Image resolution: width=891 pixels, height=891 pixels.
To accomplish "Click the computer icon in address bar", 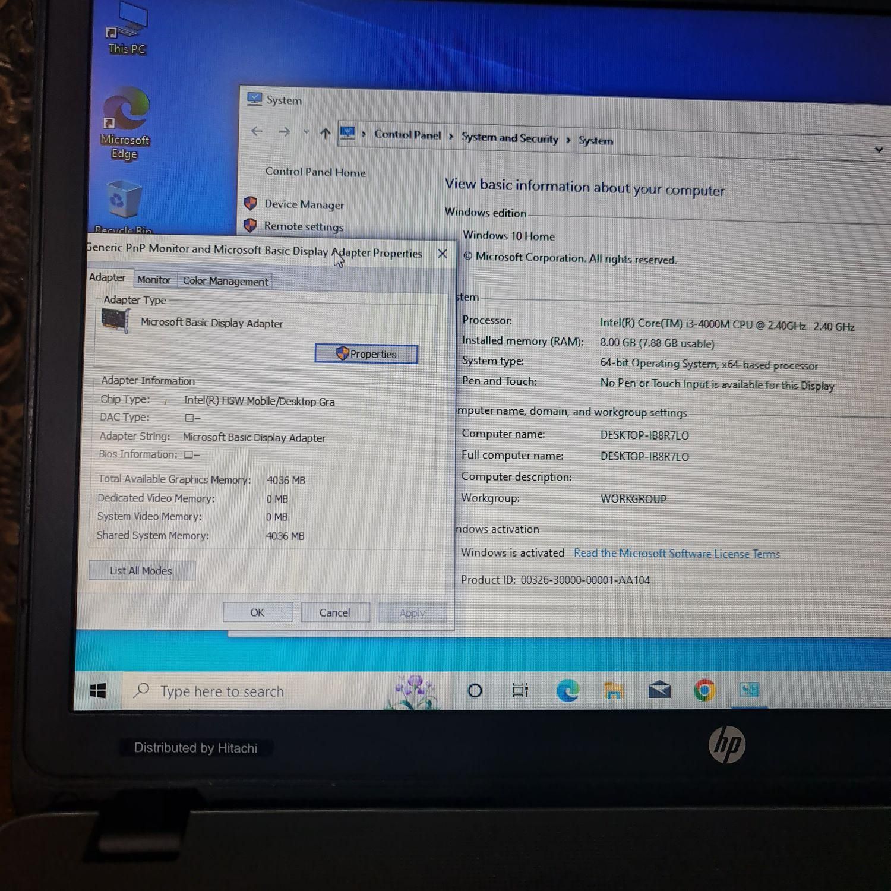I will (x=347, y=133).
